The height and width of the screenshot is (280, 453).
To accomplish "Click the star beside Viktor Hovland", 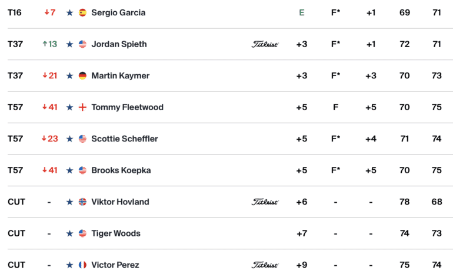I will [69, 202].
